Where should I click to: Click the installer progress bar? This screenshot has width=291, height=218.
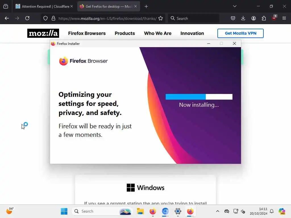click(199, 97)
